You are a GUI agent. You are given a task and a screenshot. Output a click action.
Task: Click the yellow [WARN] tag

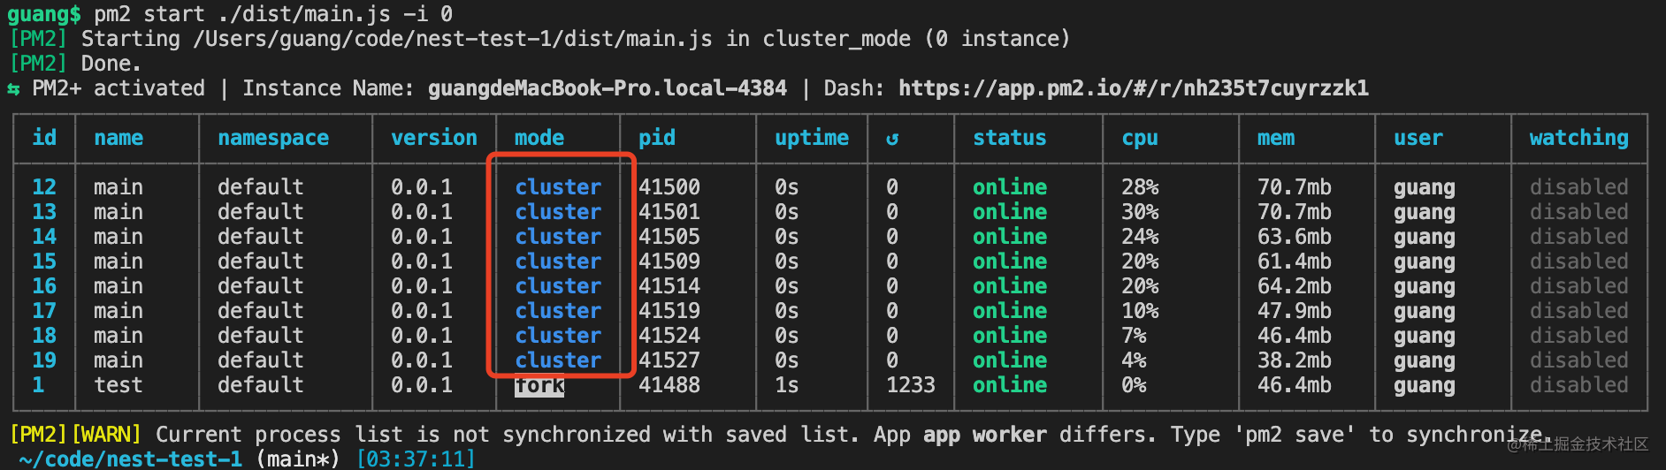(106, 435)
